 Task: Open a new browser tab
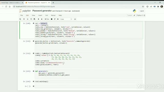tap(53, 3)
